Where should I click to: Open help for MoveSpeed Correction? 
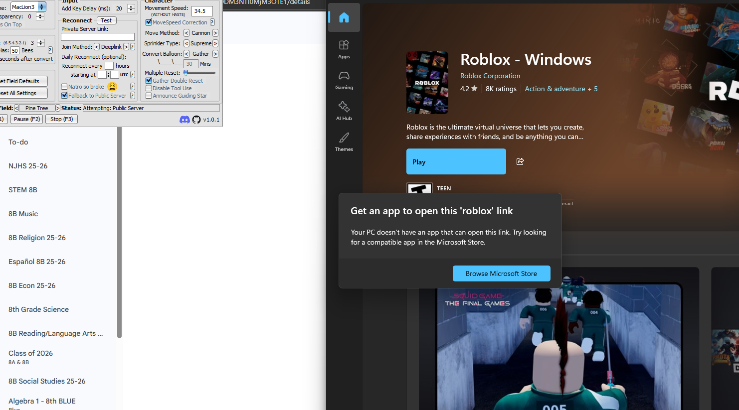[x=212, y=22]
